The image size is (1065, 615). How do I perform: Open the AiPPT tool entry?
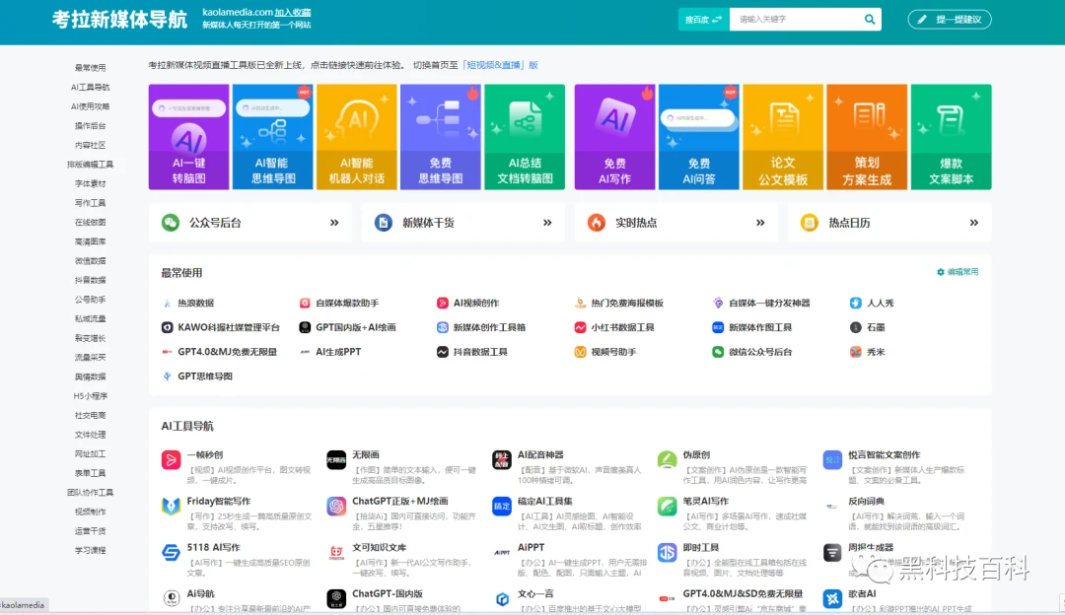tap(531, 547)
